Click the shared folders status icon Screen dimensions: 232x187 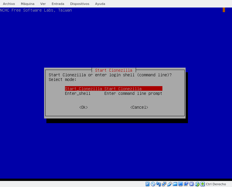coord(175,184)
